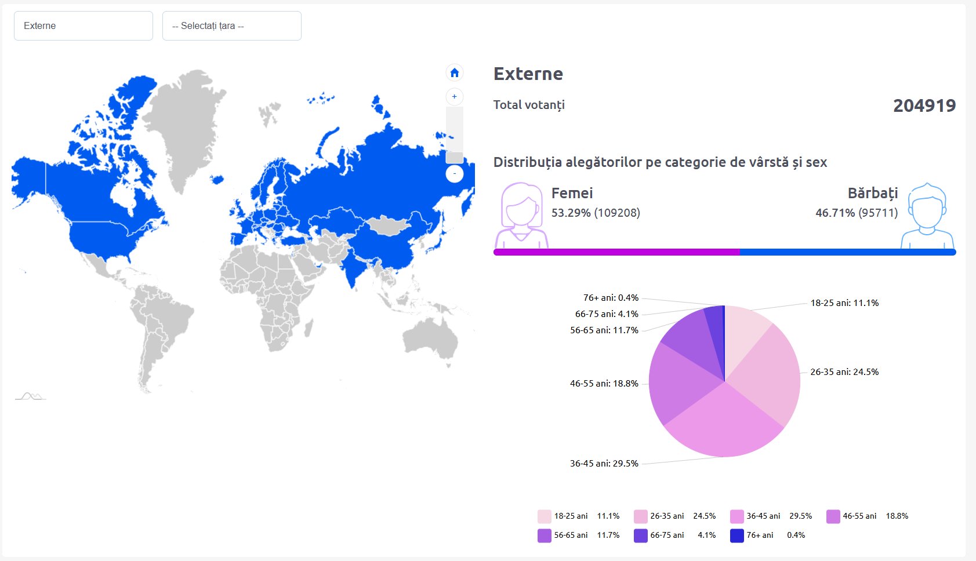The width and height of the screenshot is (976, 561).
Task: Click the amCharts logo below the map
Action: [x=30, y=396]
